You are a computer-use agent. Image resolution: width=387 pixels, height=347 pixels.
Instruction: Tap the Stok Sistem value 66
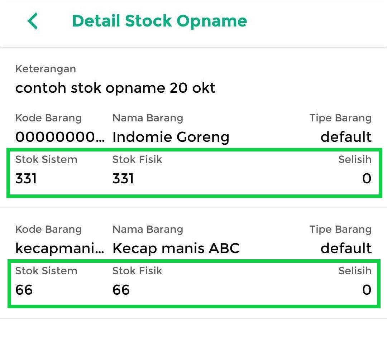click(24, 290)
